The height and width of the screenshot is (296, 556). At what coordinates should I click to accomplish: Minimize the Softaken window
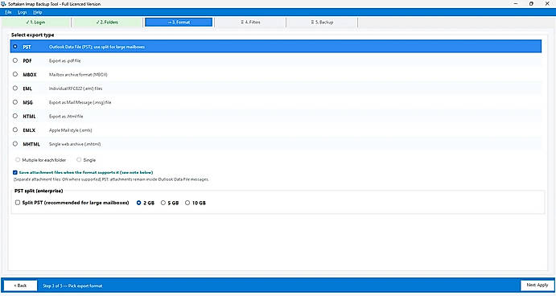coord(516,4)
